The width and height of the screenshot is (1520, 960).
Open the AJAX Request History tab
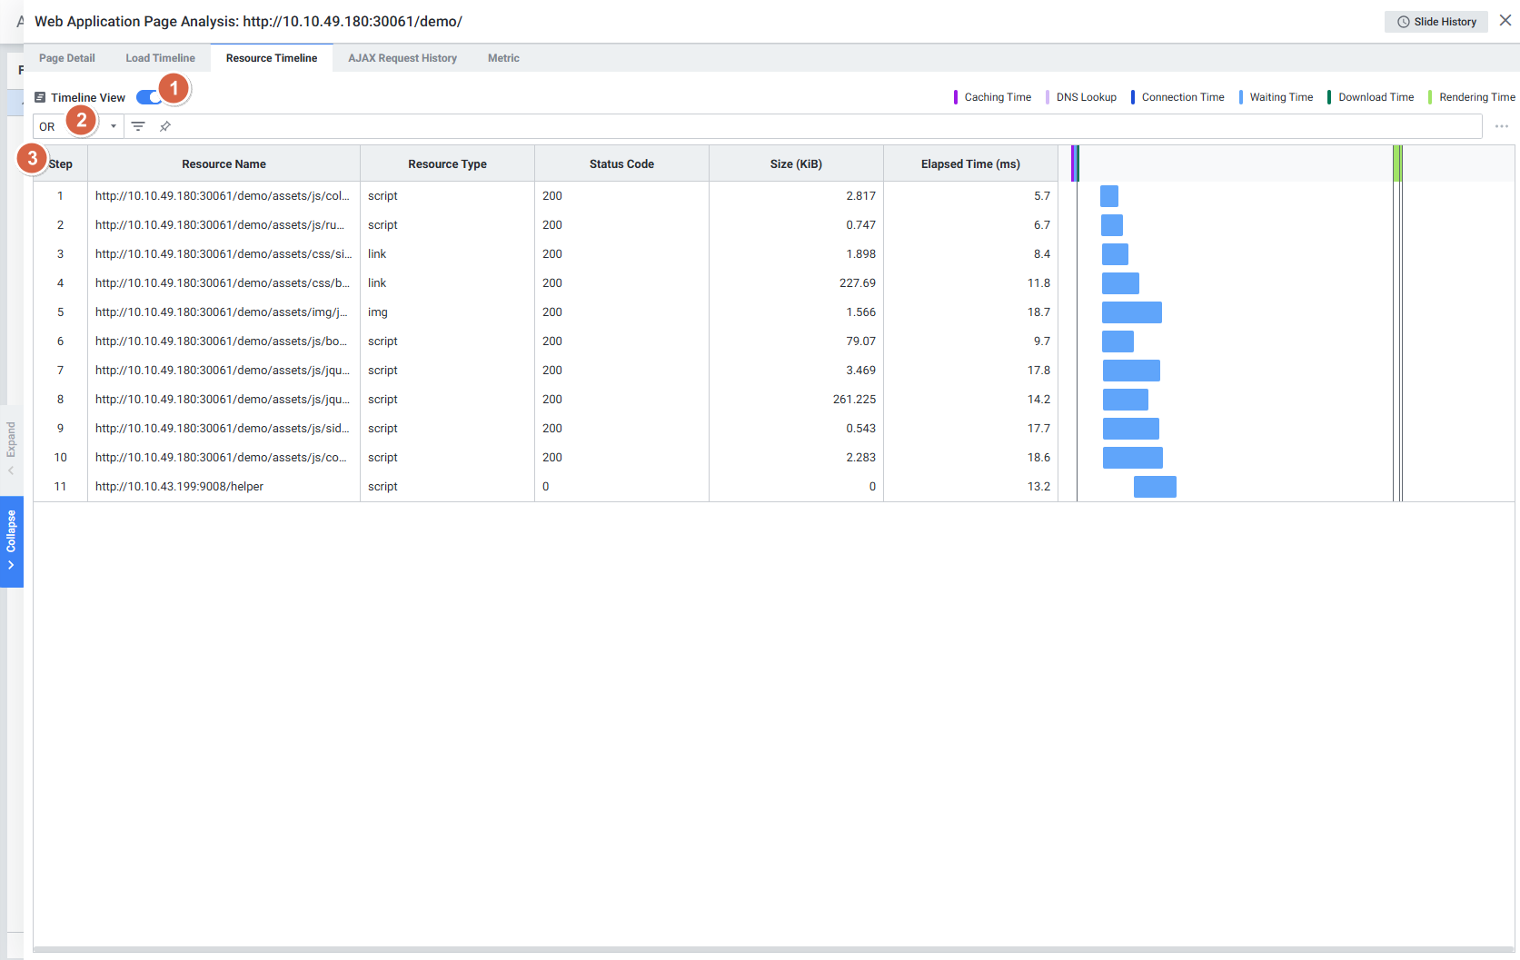pyautogui.click(x=402, y=58)
